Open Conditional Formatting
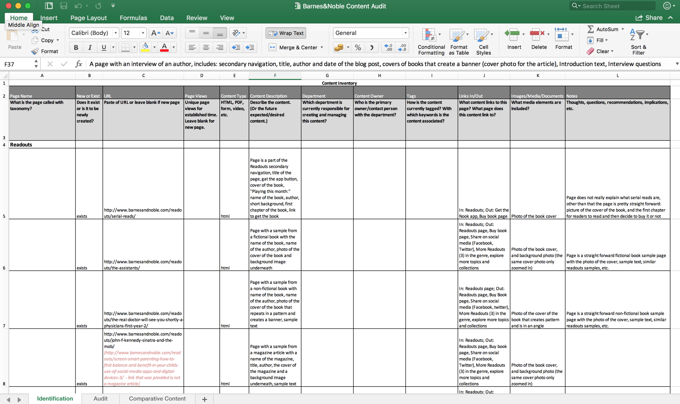The height and width of the screenshot is (404, 680). (431, 42)
